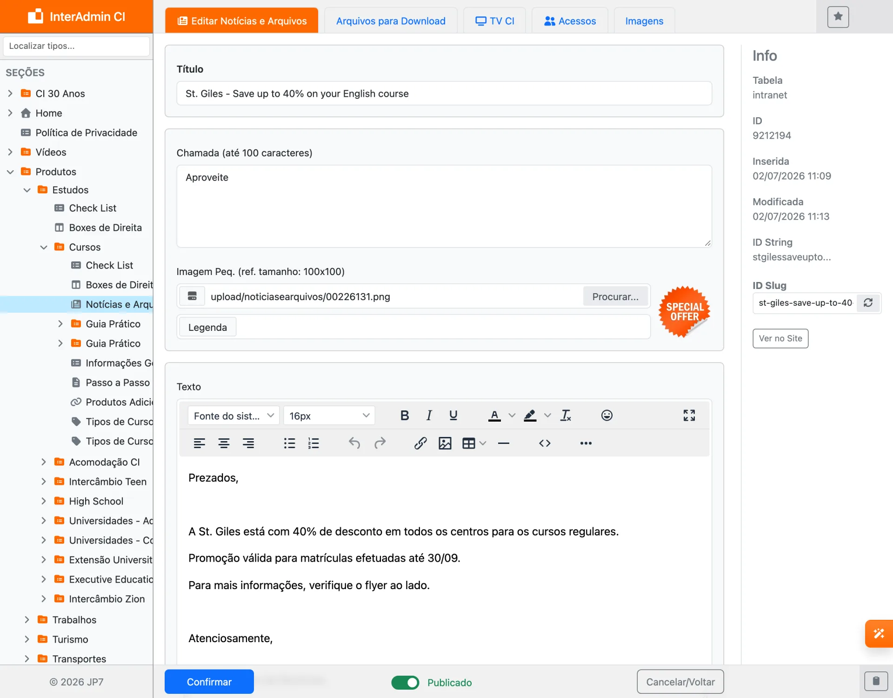Screen dimensions: 893x698
Task: Open the text color options arrow
Action: click(x=512, y=416)
